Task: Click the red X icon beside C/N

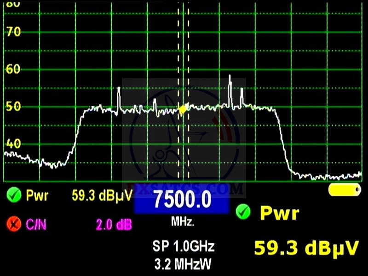Action: [14, 224]
